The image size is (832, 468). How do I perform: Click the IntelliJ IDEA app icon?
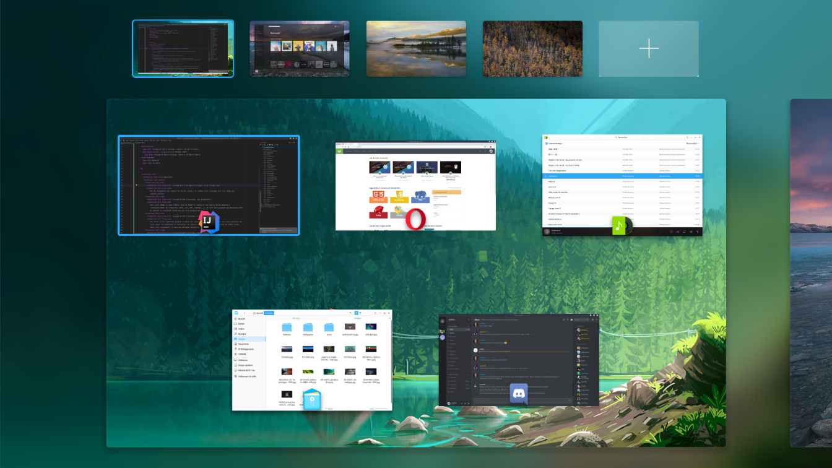coord(209,222)
